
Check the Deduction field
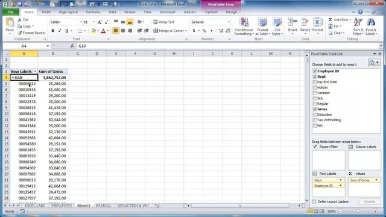point(315,115)
